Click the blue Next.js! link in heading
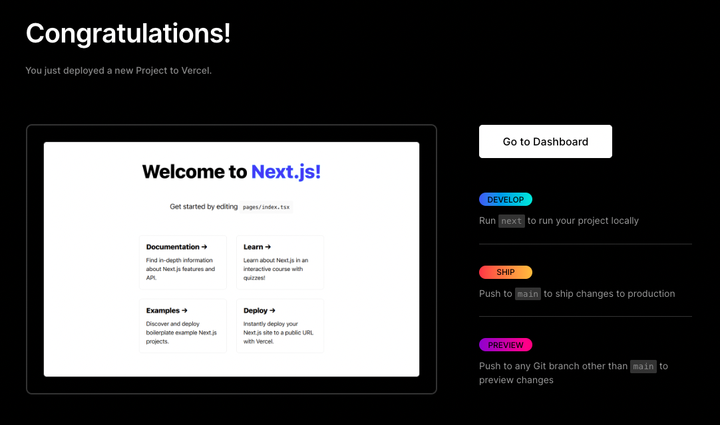This screenshot has height=425, width=720. (x=285, y=171)
